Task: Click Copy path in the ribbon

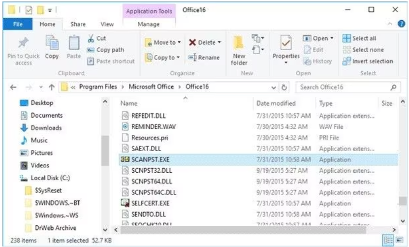Action: (105, 50)
